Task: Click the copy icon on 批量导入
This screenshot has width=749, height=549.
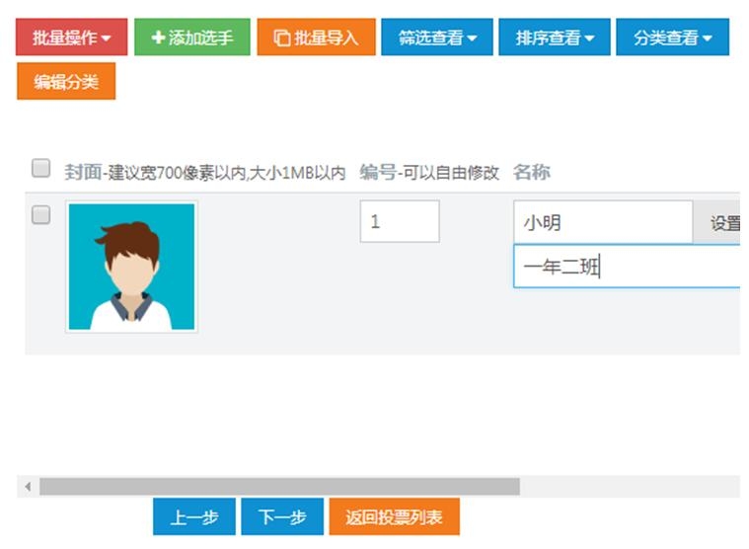Action: [281, 39]
